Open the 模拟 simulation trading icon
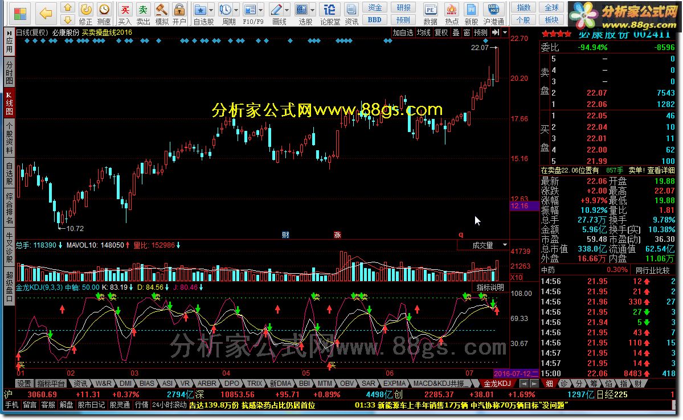The image size is (683, 420). [162, 14]
